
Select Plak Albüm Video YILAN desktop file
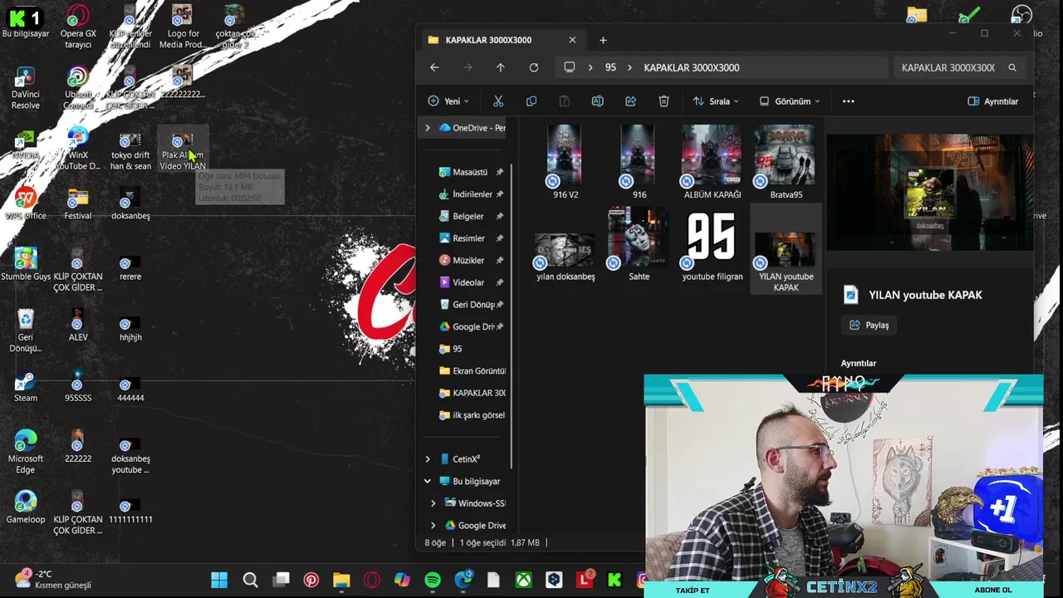pyautogui.click(x=182, y=149)
